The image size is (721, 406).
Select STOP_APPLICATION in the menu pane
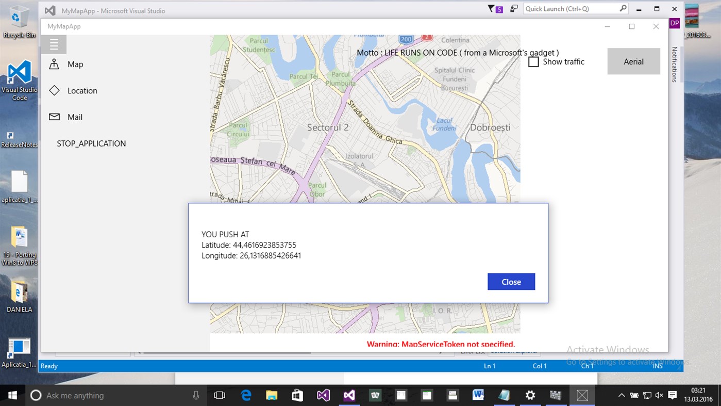click(91, 143)
